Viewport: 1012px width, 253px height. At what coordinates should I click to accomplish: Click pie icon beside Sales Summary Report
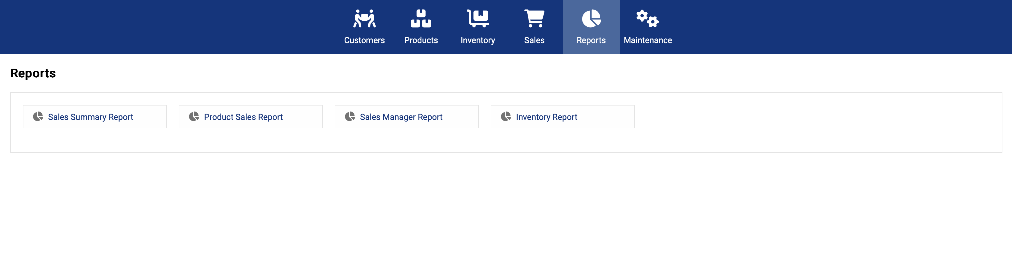coord(38,117)
